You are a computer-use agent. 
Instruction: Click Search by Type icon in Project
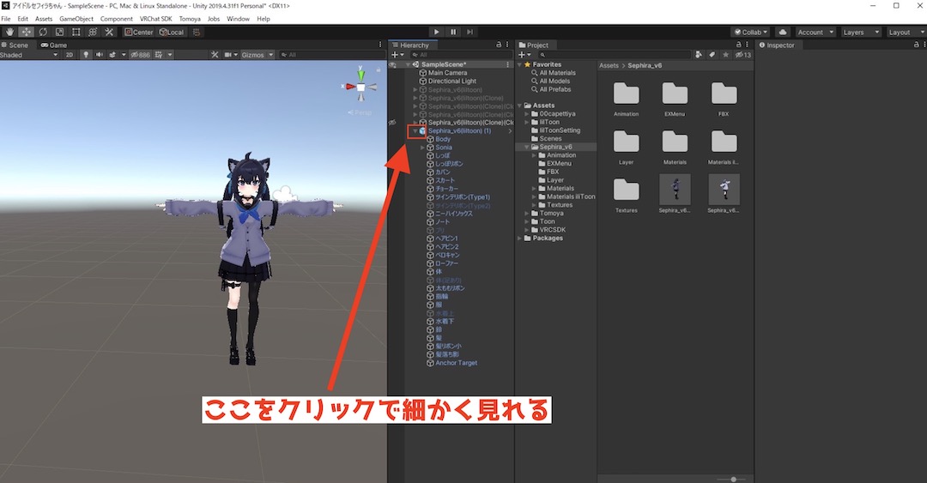(699, 55)
